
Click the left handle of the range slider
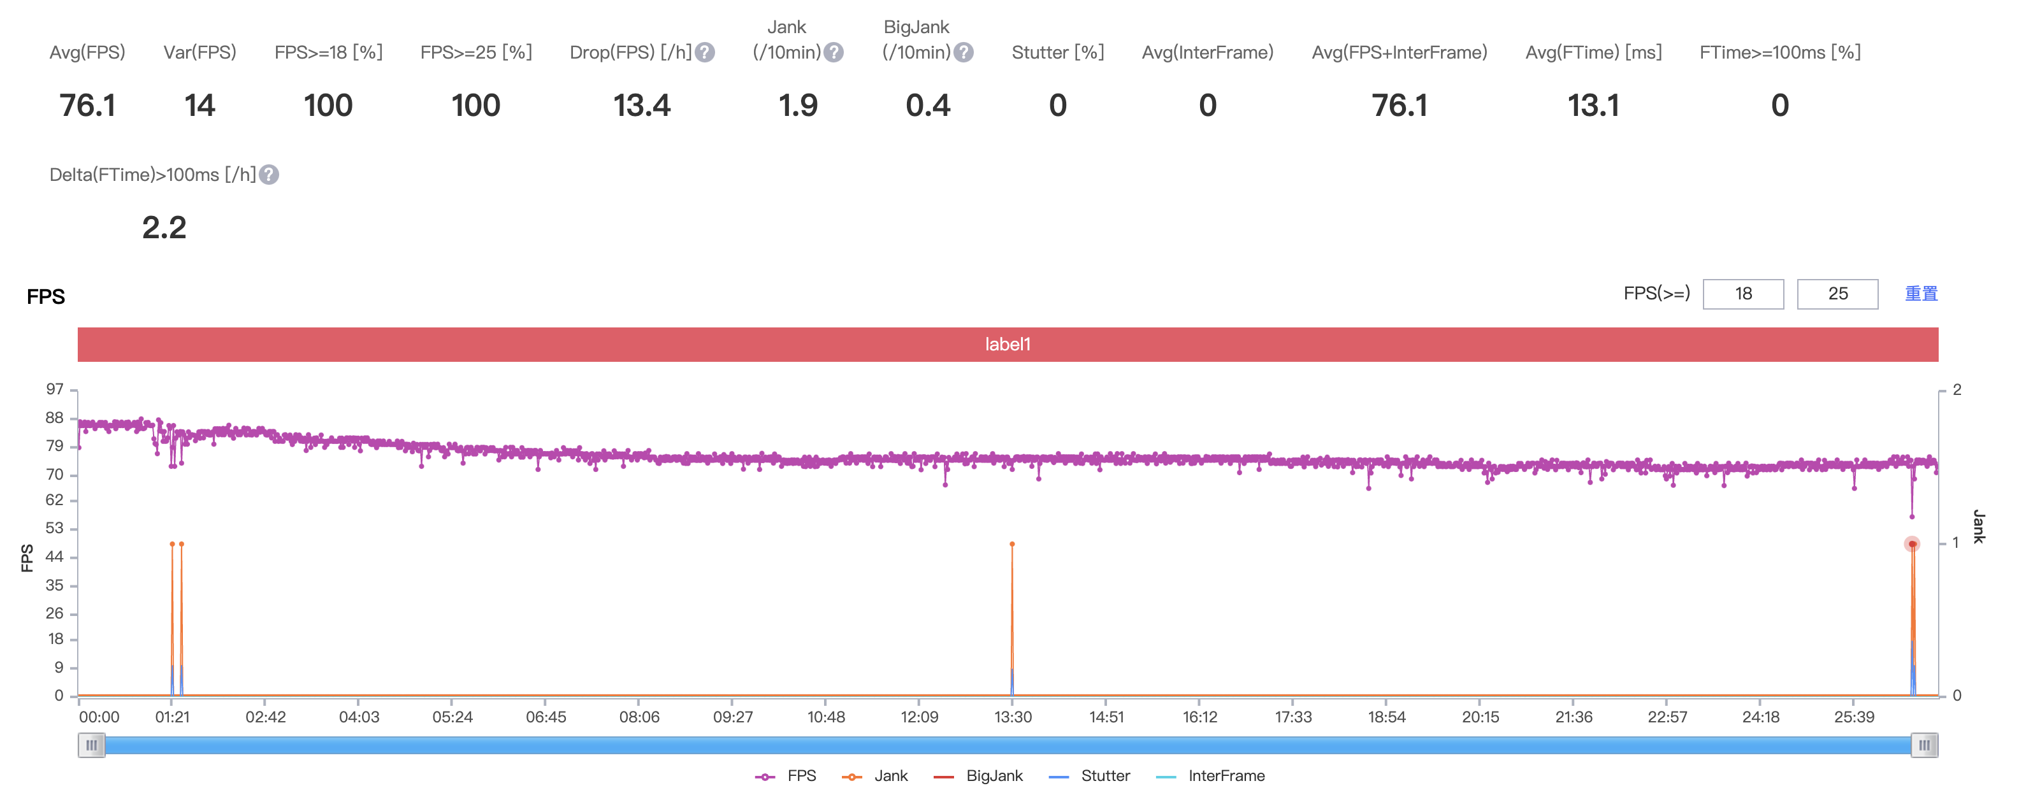pos(92,745)
